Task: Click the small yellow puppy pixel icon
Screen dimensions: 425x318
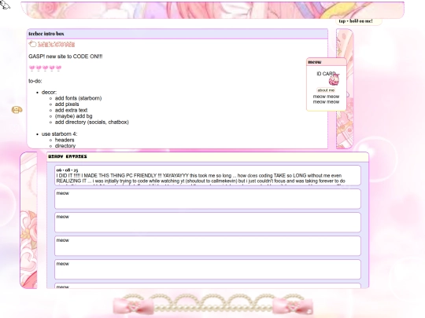Action: 17,110
